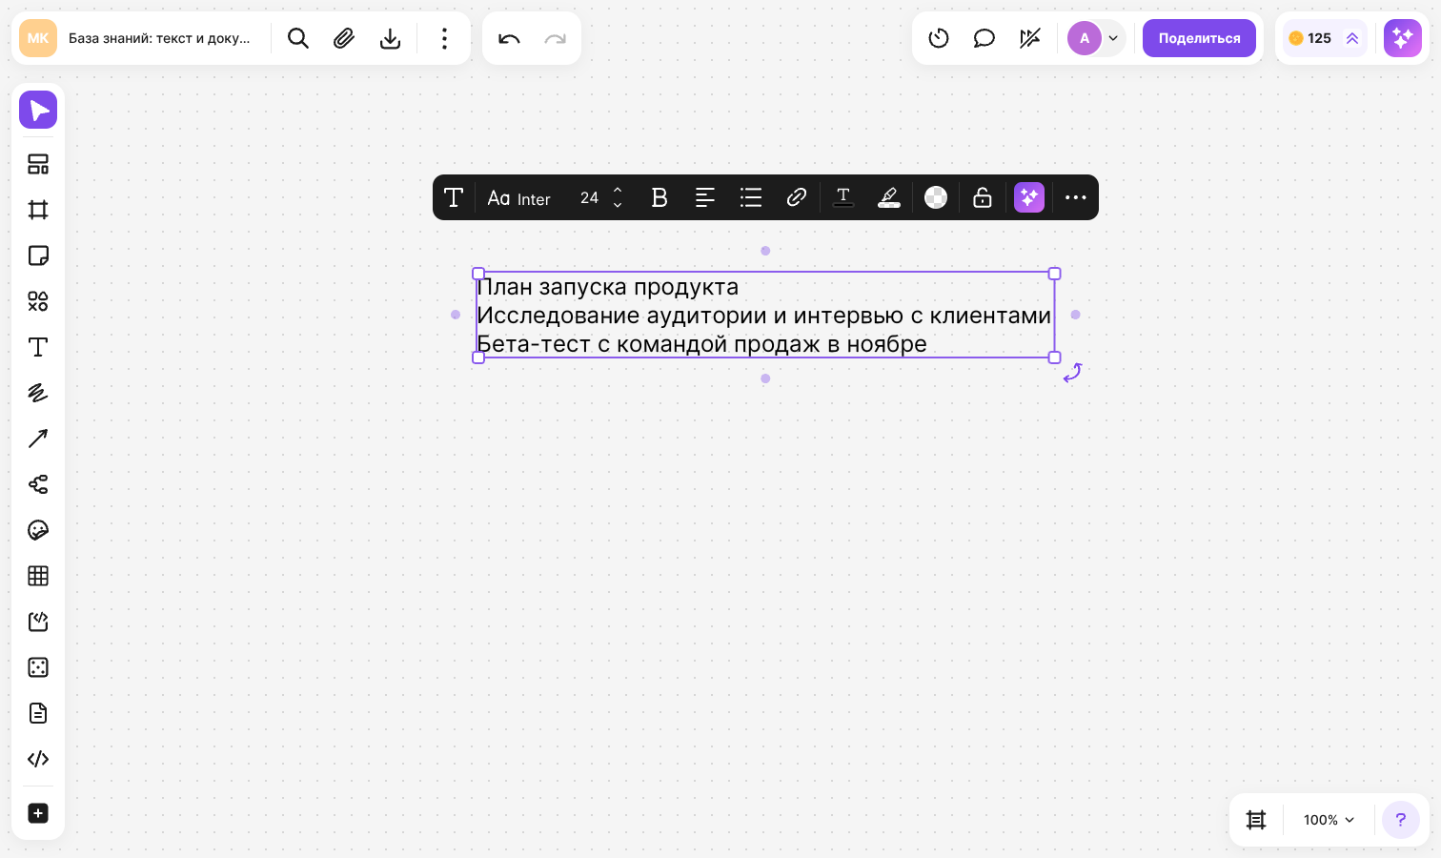
Task: Click the rotate handle of text box
Action: point(1073,373)
